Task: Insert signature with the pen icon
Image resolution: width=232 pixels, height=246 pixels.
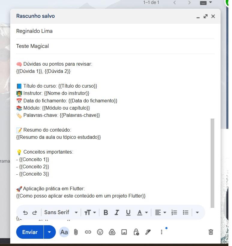Action: (148, 232)
